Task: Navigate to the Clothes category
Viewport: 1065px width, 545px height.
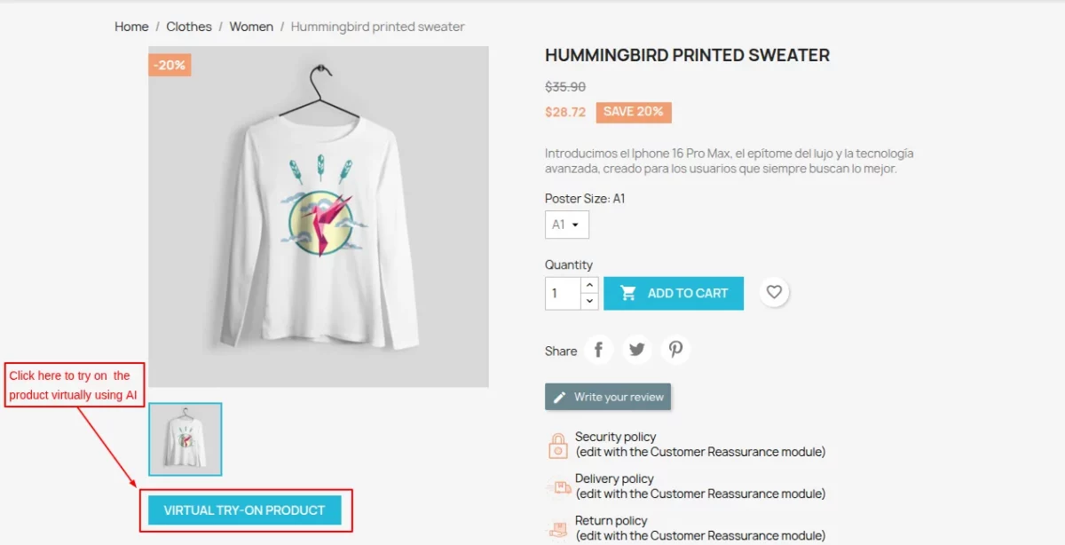Action: pos(188,27)
